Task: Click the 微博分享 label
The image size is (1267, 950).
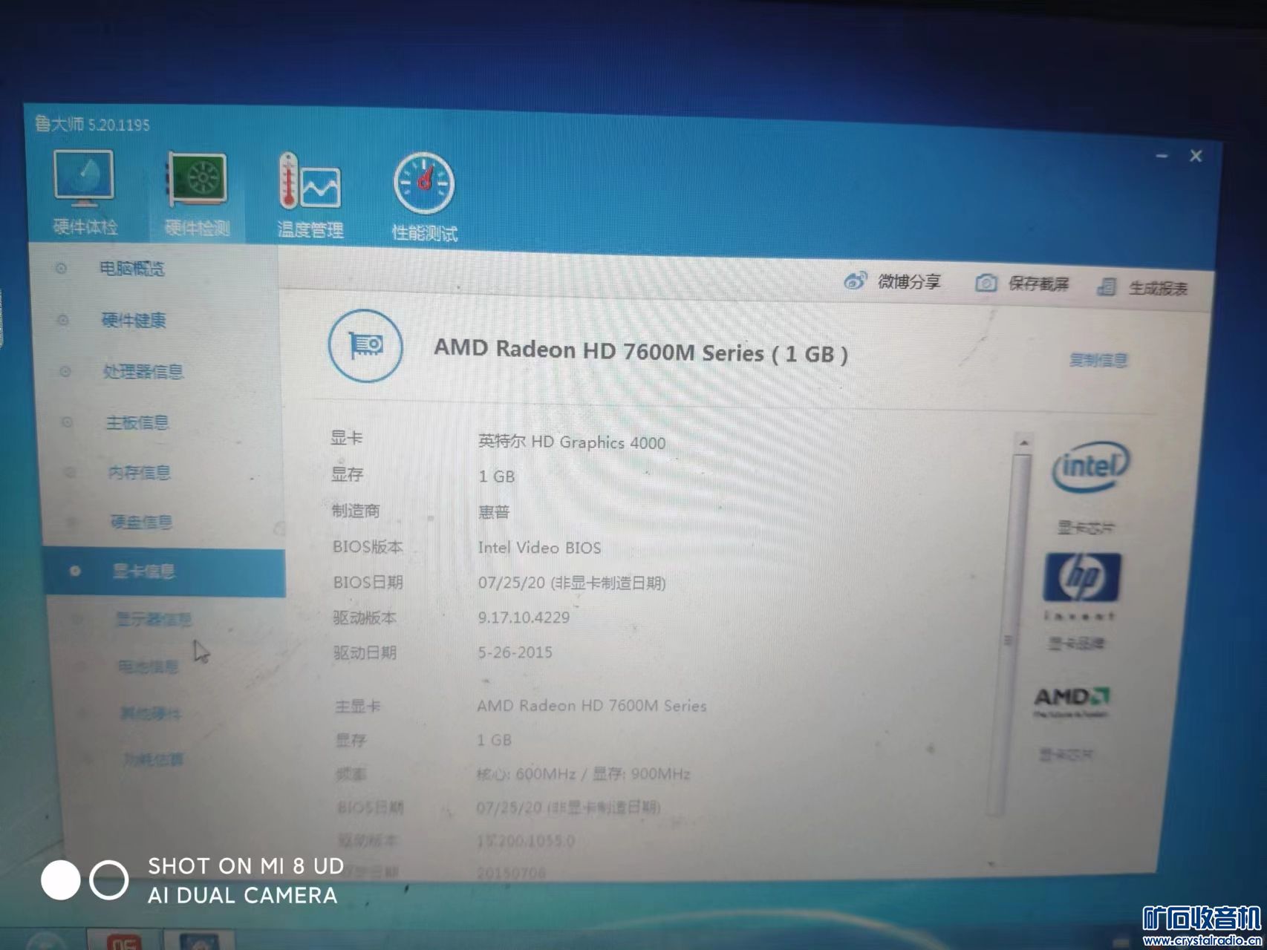Action: coord(909,282)
